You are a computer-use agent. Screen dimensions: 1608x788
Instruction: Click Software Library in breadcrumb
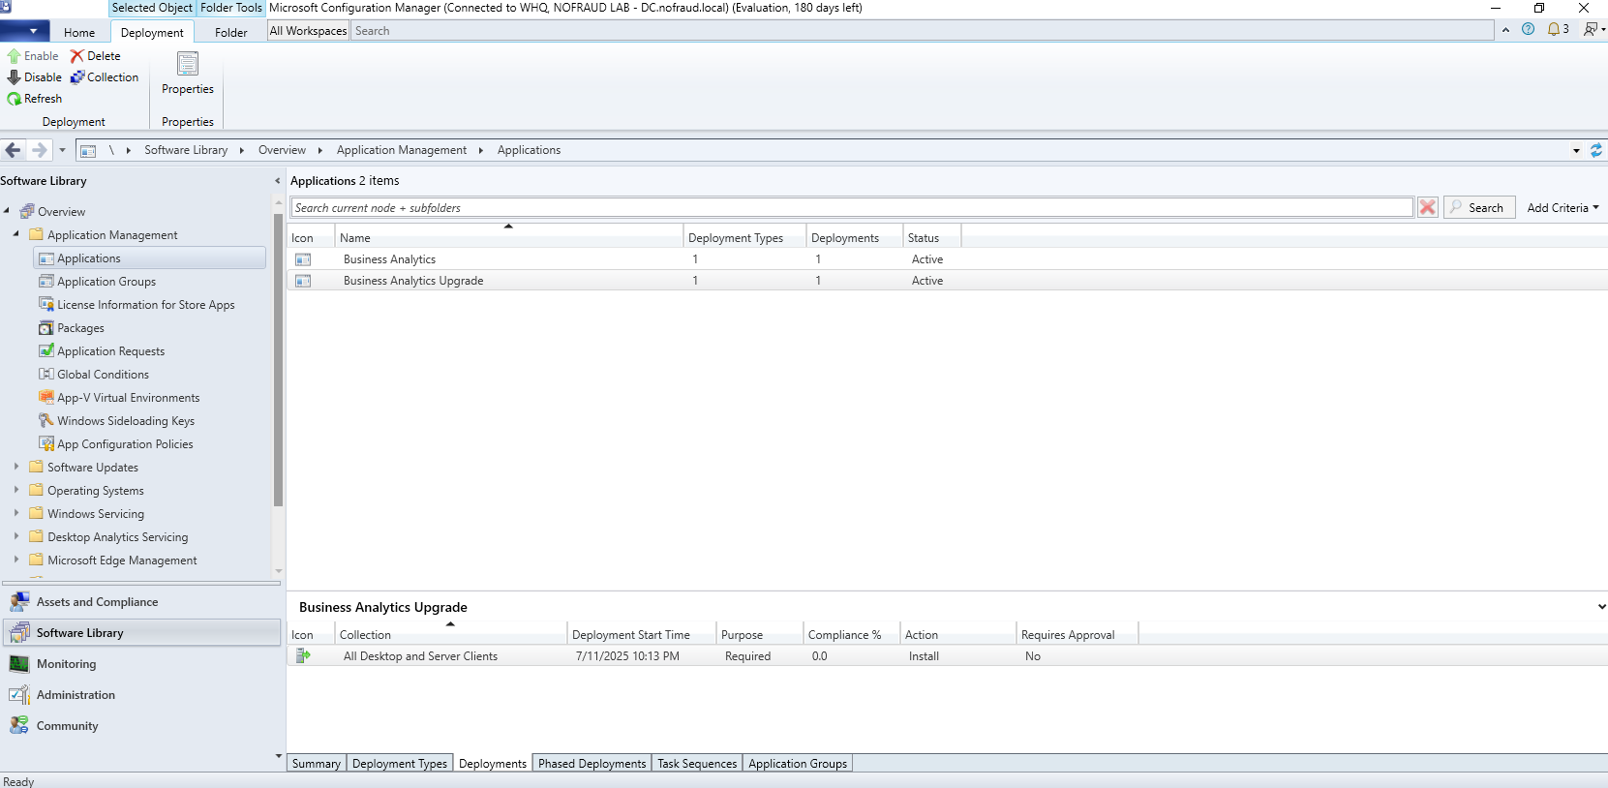click(186, 150)
